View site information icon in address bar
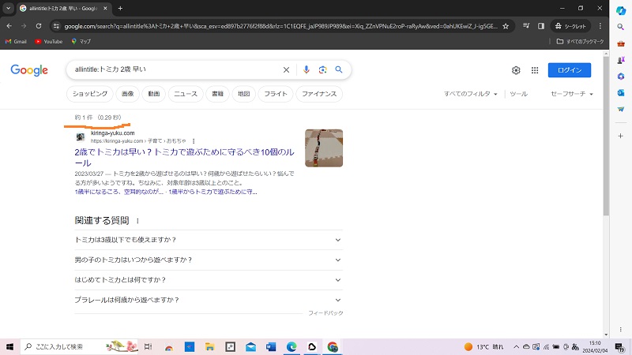 (56, 26)
